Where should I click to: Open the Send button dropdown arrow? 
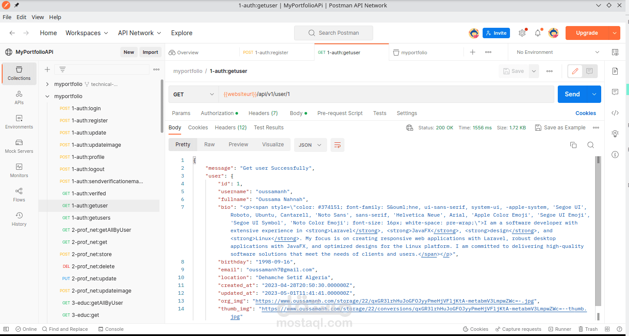(594, 94)
